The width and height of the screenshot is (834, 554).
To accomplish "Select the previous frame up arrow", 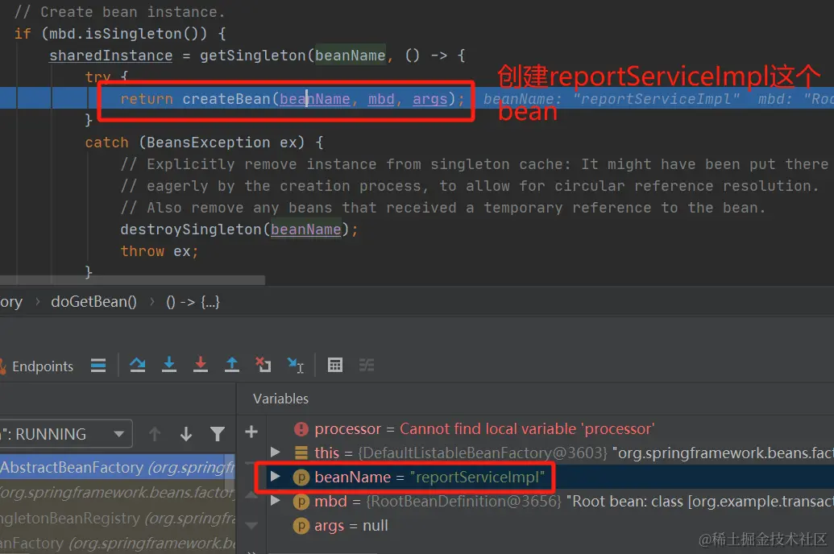I will [155, 434].
